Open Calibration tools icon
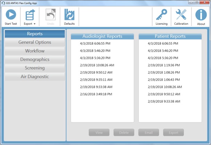 coord(181,15)
